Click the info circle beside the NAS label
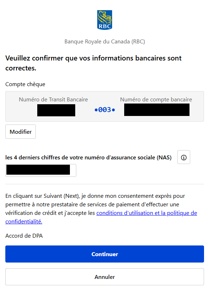 [x=183, y=157]
